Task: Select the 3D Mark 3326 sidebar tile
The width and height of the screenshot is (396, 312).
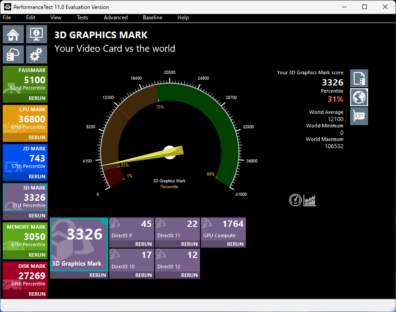Action: (25, 198)
